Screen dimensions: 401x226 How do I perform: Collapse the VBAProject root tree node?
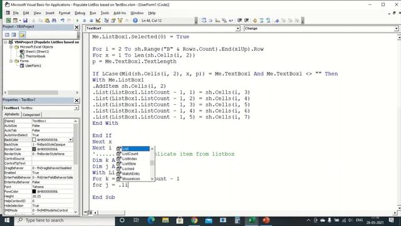pos(6,42)
